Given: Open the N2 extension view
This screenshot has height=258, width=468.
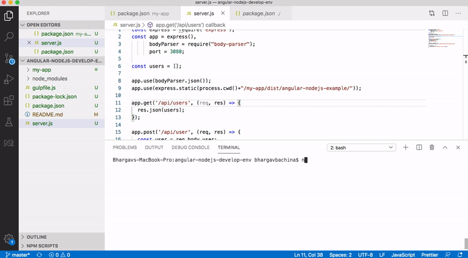Looking at the screenshot, I should pos(9,143).
